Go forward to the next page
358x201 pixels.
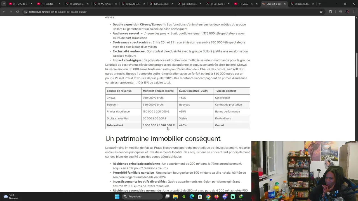point(11,12)
